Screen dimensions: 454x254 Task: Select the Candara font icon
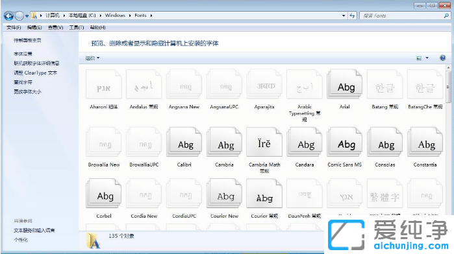(x=305, y=142)
